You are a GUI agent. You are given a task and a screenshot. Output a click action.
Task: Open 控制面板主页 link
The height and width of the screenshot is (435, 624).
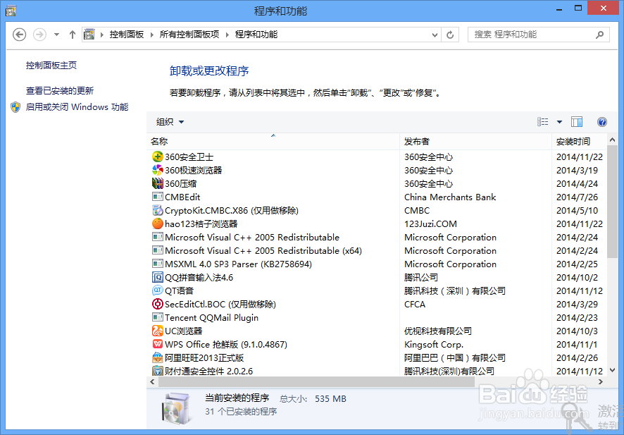click(51, 66)
